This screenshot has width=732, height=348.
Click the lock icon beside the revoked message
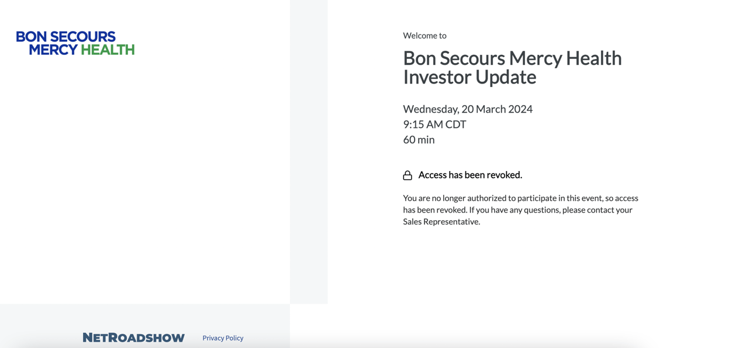[x=408, y=175]
